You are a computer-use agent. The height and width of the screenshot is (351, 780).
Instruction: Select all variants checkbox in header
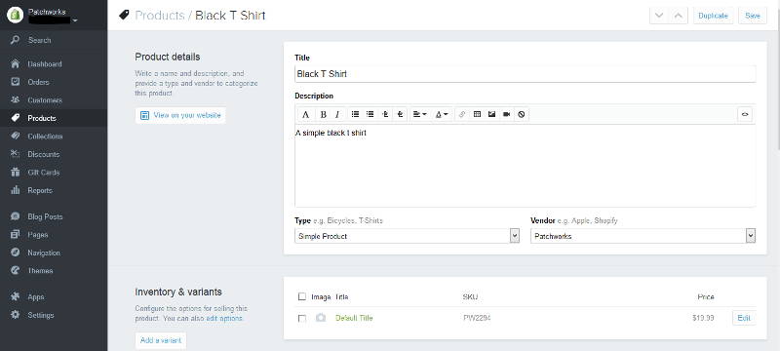point(302,296)
